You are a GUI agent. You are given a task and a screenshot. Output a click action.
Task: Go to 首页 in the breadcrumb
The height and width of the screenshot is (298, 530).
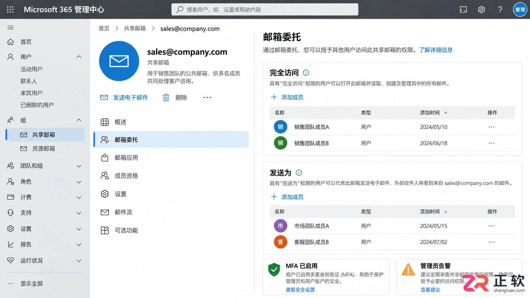104,28
